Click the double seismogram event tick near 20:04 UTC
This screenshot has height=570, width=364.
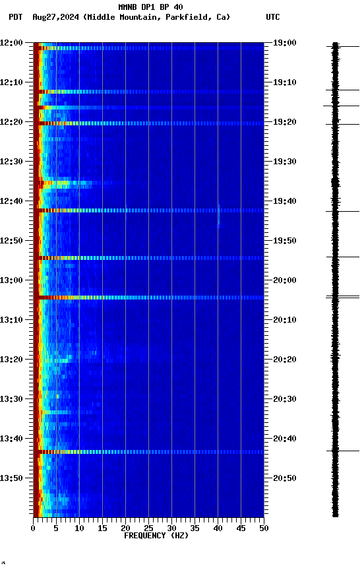coord(342,298)
